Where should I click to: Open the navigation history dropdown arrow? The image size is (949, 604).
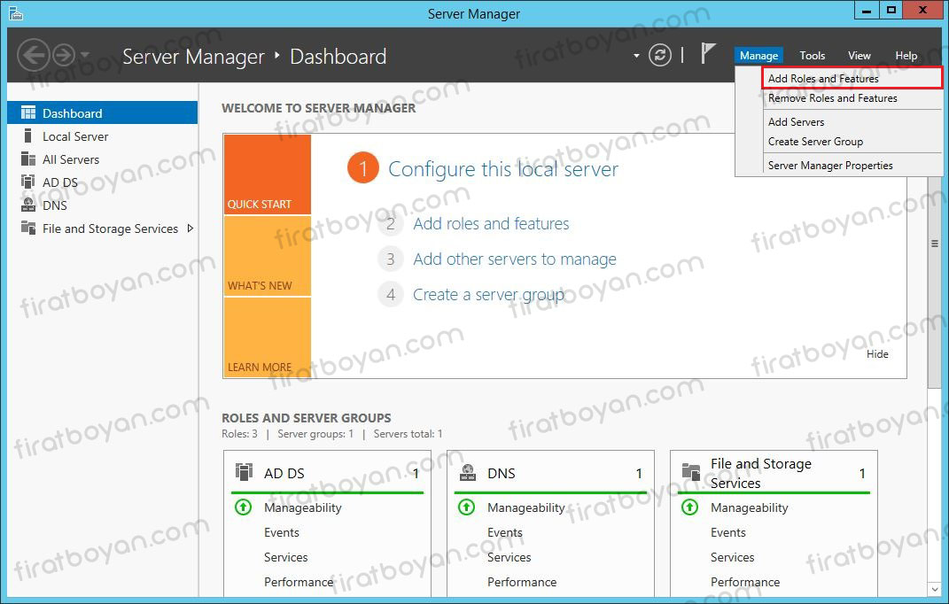(x=85, y=55)
